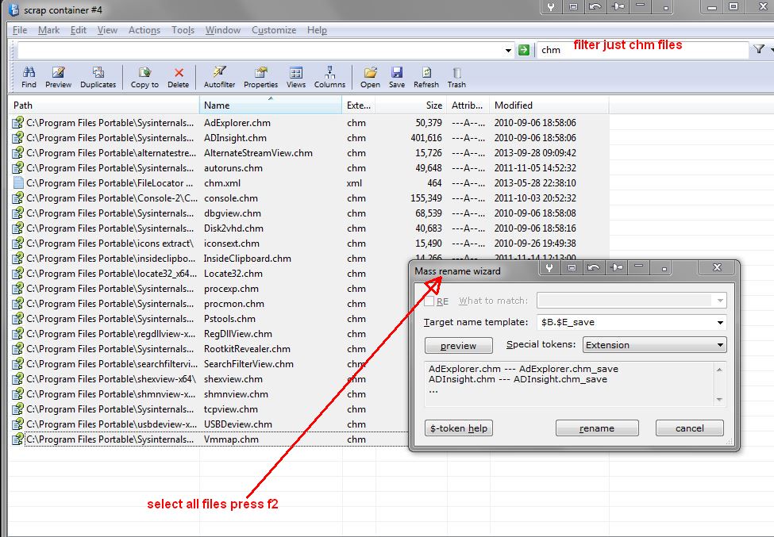The width and height of the screenshot is (774, 537).
Task: Open file Properties from toolbar
Action: tap(260, 78)
